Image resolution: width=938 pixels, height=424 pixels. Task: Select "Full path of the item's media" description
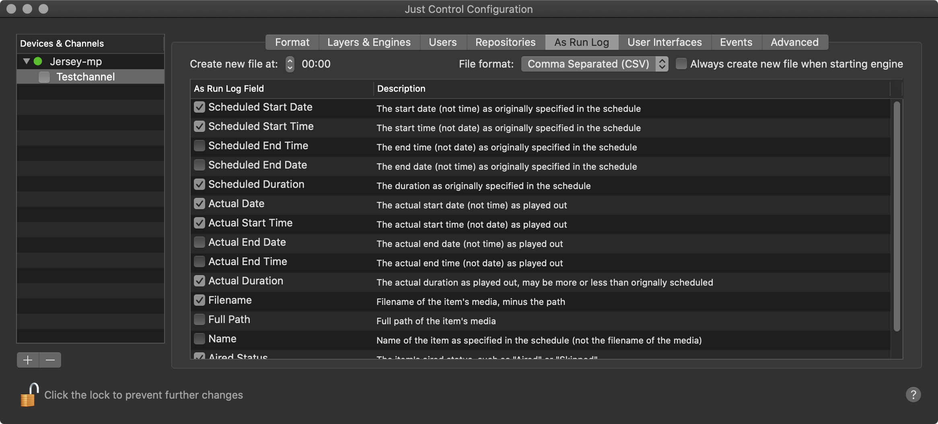436,321
